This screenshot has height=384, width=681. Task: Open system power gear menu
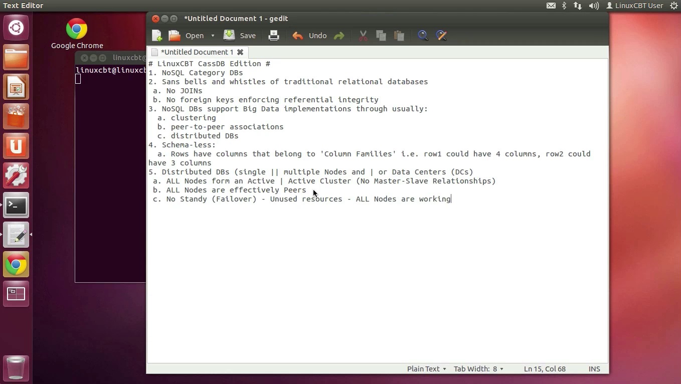[x=673, y=6]
